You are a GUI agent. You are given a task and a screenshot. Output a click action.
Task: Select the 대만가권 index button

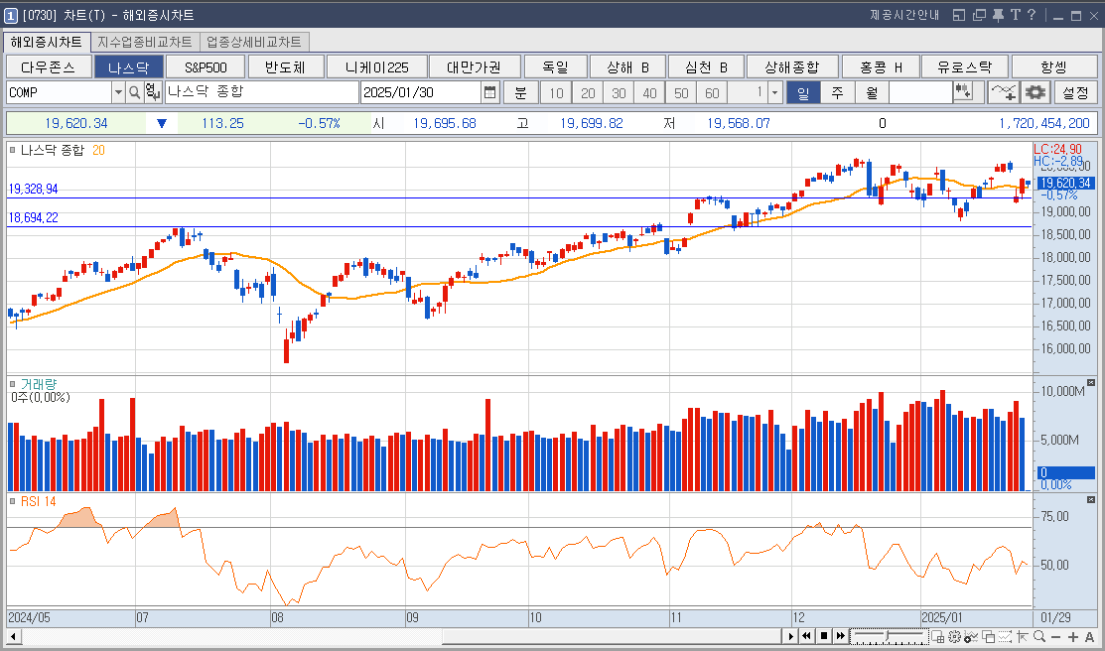pos(475,66)
